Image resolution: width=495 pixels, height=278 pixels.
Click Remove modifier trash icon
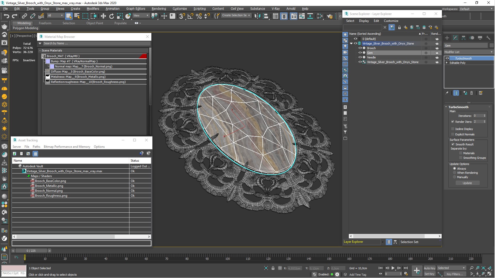(472, 93)
